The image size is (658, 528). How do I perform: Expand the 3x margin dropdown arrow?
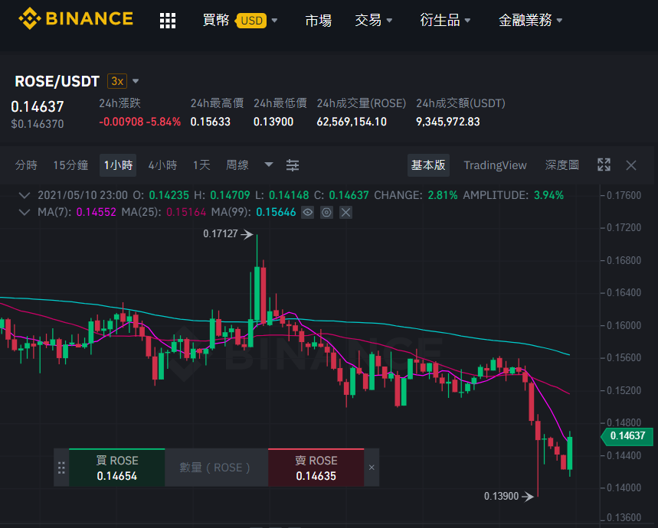coord(136,81)
